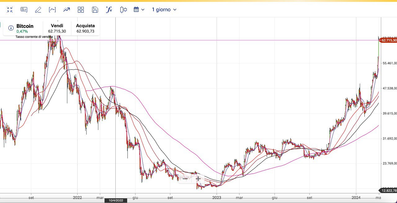
Task: Open the comment annotation tool
Action: (24, 10)
